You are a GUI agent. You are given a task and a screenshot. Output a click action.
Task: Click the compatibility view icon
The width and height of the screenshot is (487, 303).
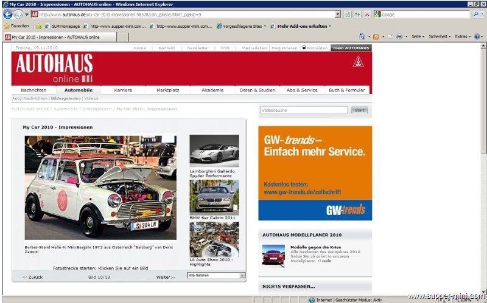point(348,14)
